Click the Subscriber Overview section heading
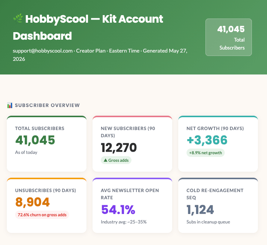 (x=47, y=105)
